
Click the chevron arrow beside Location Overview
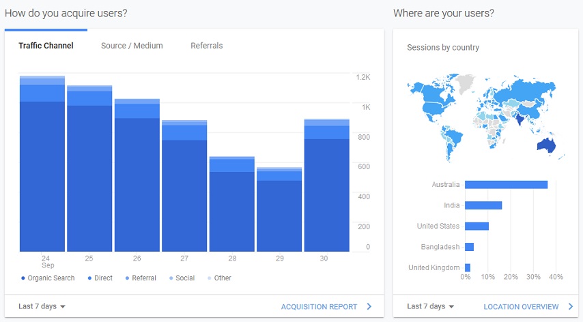571,306
